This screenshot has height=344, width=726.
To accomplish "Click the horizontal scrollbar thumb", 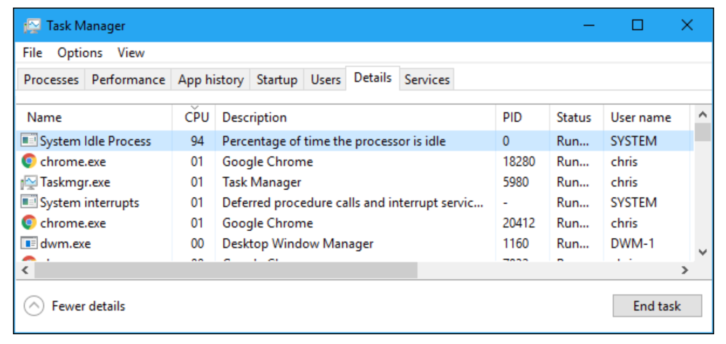I will coord(226,270).
